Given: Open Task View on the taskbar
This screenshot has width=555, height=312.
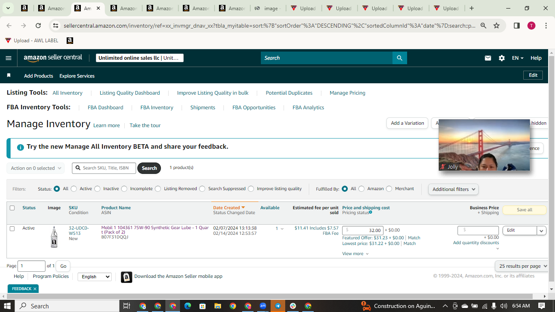Looking at the screenshot, I should (x=127, y=306).
